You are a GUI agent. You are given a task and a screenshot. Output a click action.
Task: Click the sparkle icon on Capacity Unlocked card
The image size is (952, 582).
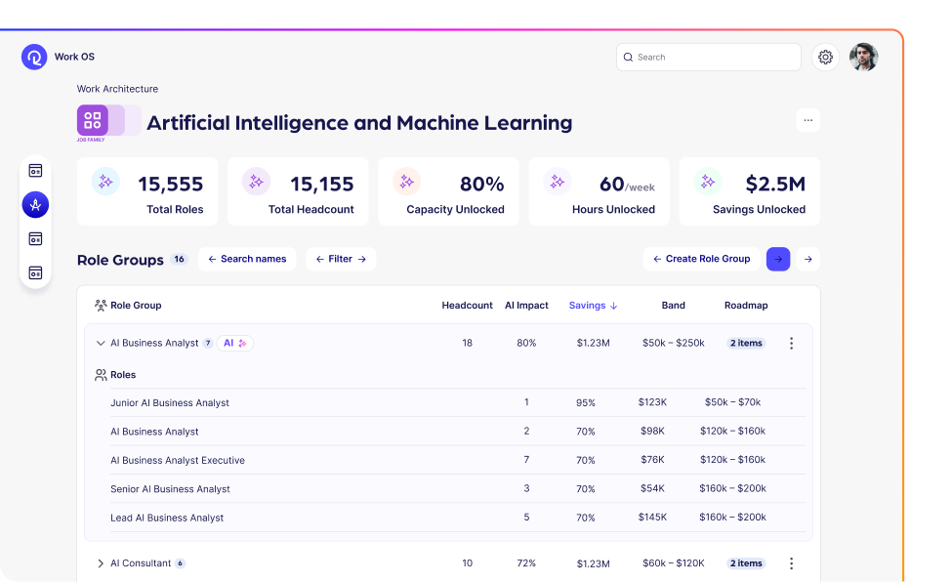(406, 182)
